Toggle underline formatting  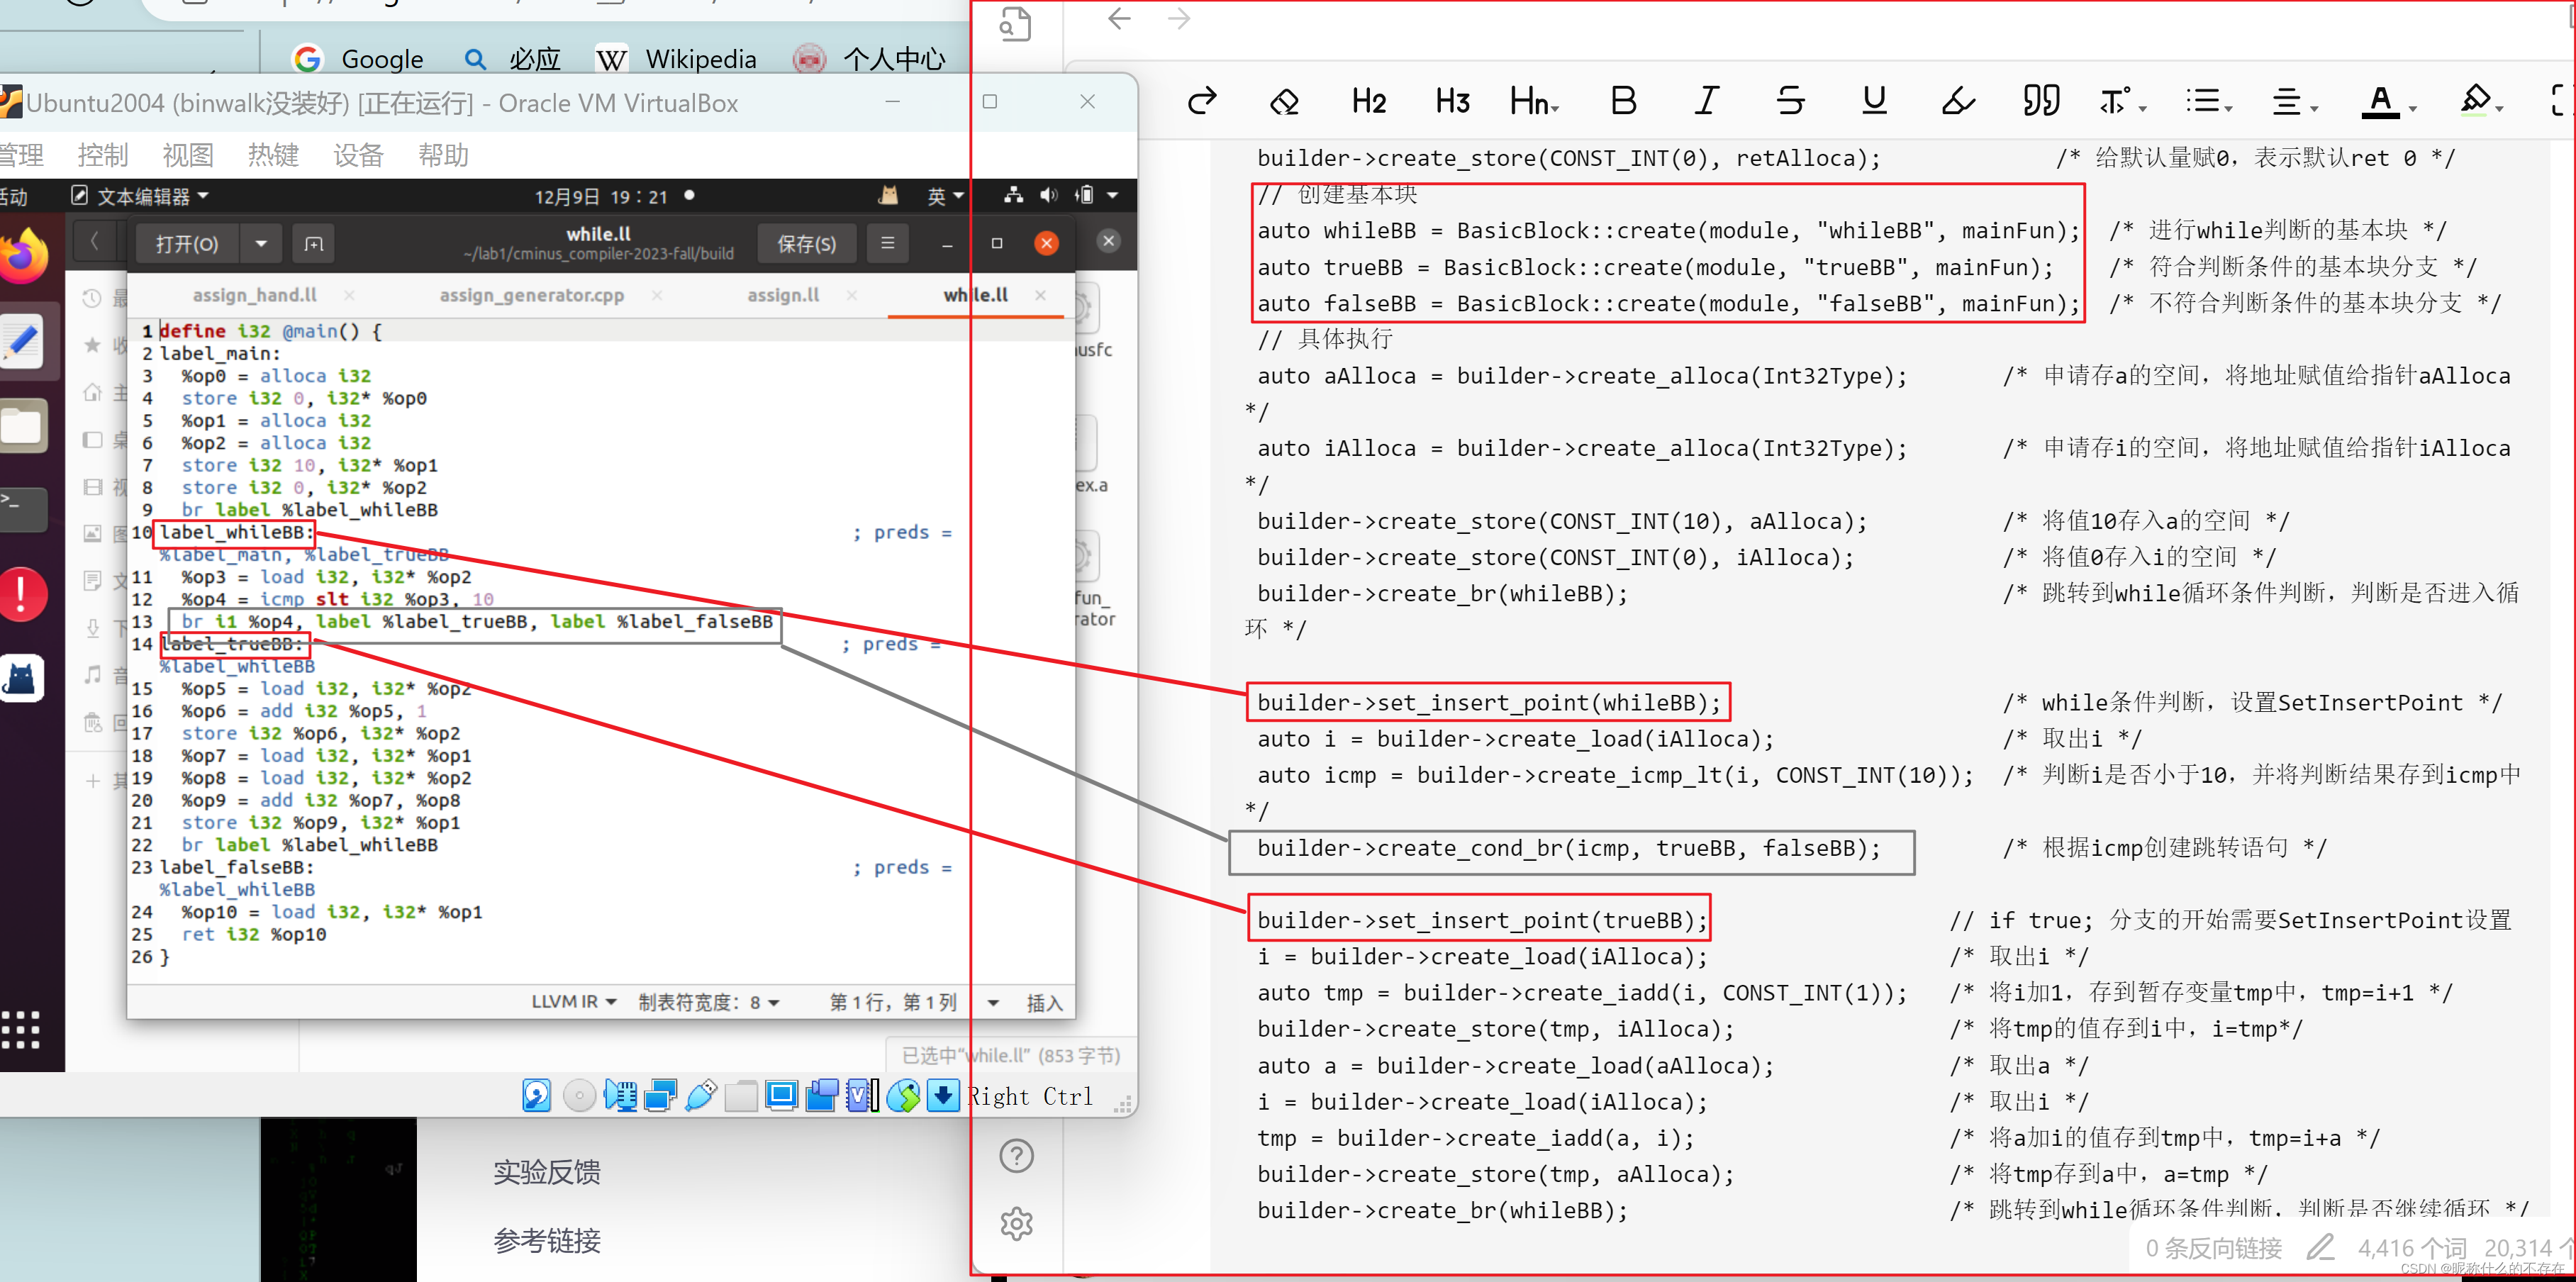click(1874, 101)
